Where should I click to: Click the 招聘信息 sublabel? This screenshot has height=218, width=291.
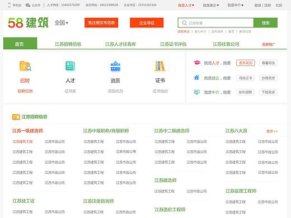point(25,91)
